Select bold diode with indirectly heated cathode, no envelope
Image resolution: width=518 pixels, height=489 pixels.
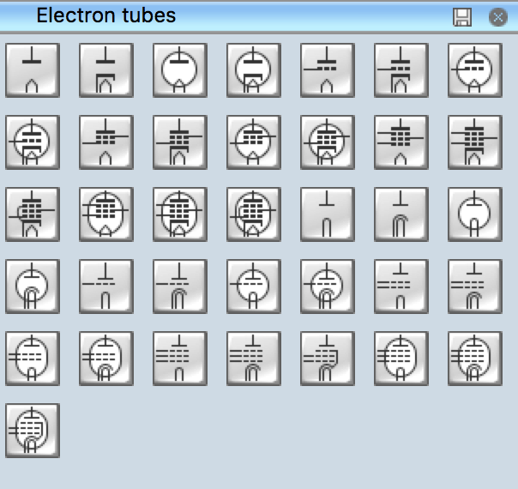106,70
